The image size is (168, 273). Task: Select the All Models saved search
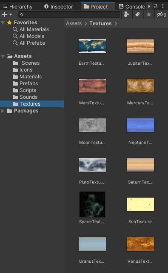28,36
